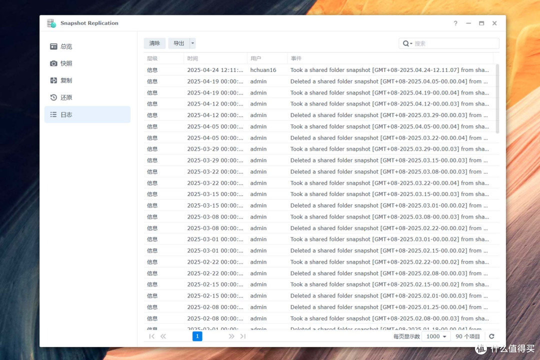Select 'Deleted a shared folder snapshot [GMT+08-2025.02.08-00.00.03]' row
This screenshot has height=360, width=540.
[321, 273]
